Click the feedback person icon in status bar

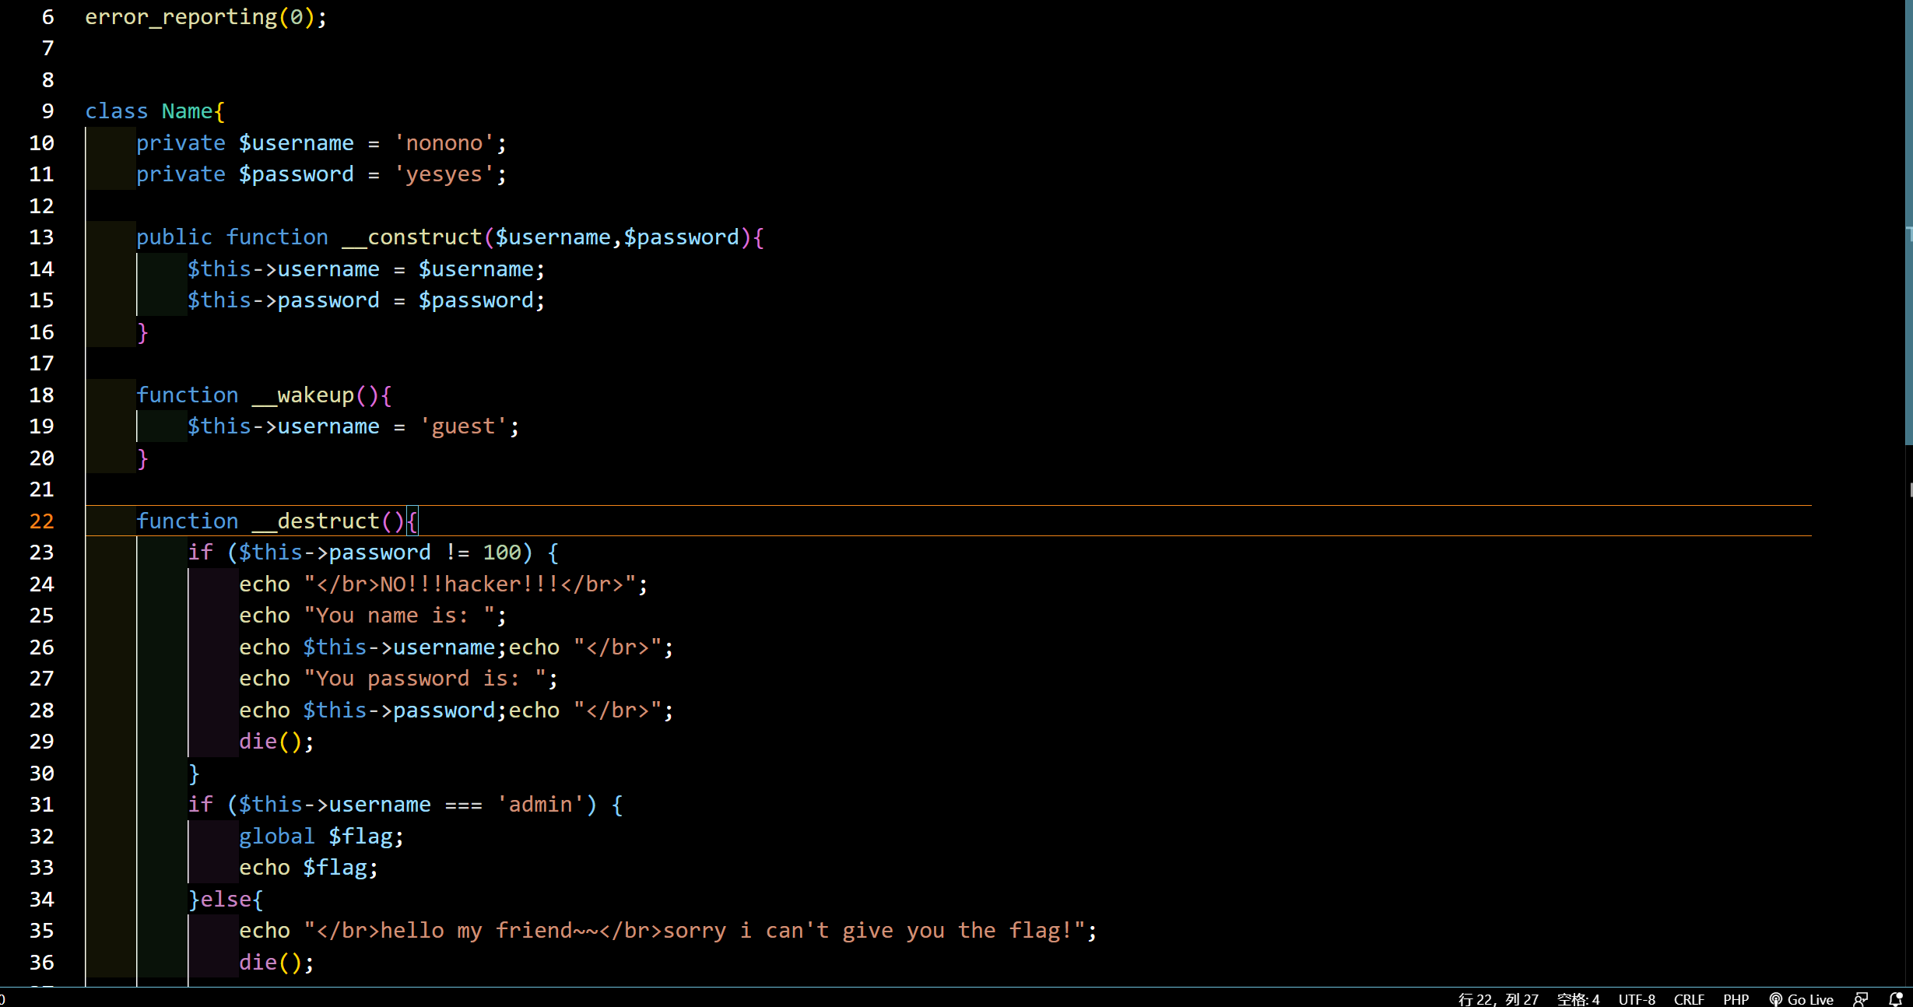coord(1861,999)
